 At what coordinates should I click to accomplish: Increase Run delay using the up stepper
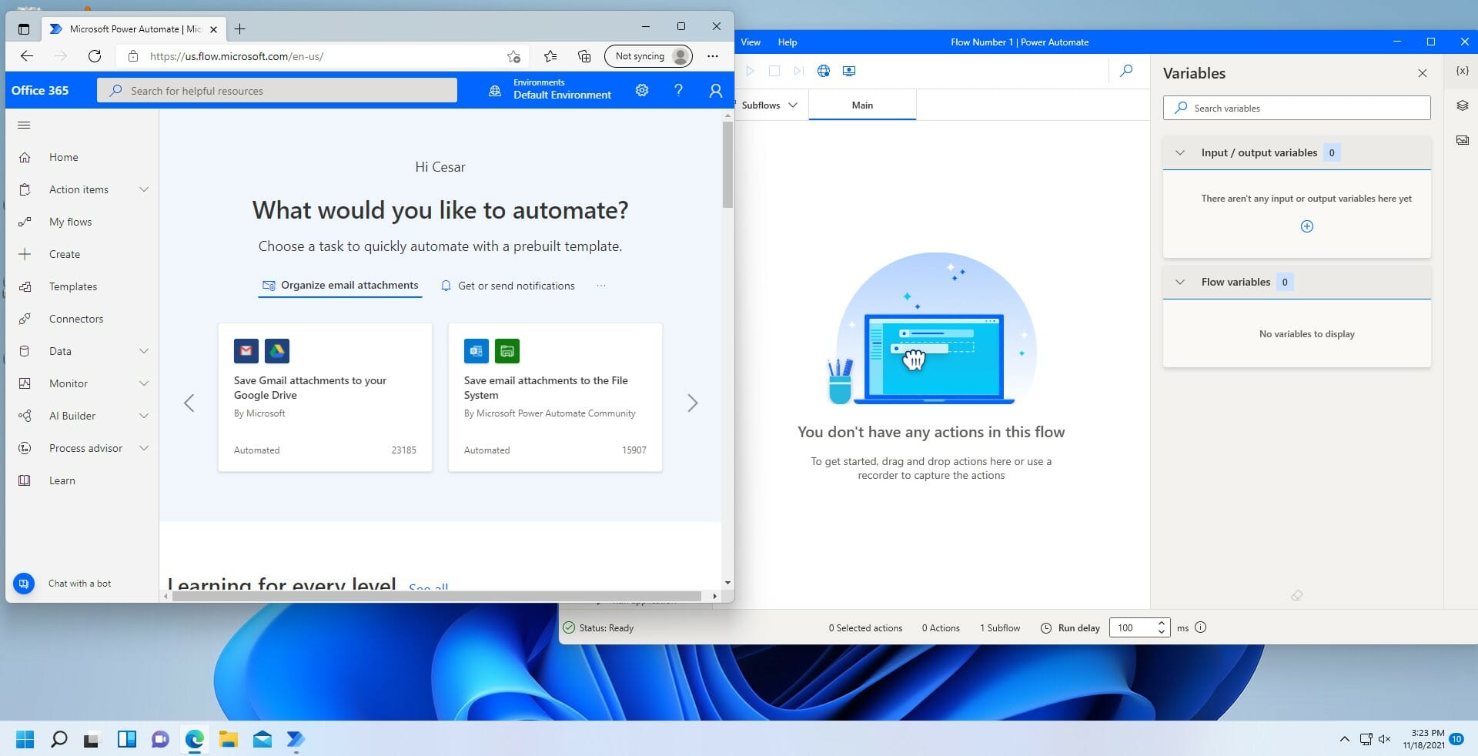tap(1162, 624)
